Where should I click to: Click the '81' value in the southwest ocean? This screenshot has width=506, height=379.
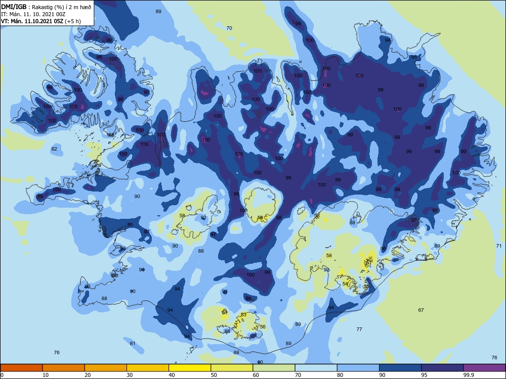click(x=132, y=343)
